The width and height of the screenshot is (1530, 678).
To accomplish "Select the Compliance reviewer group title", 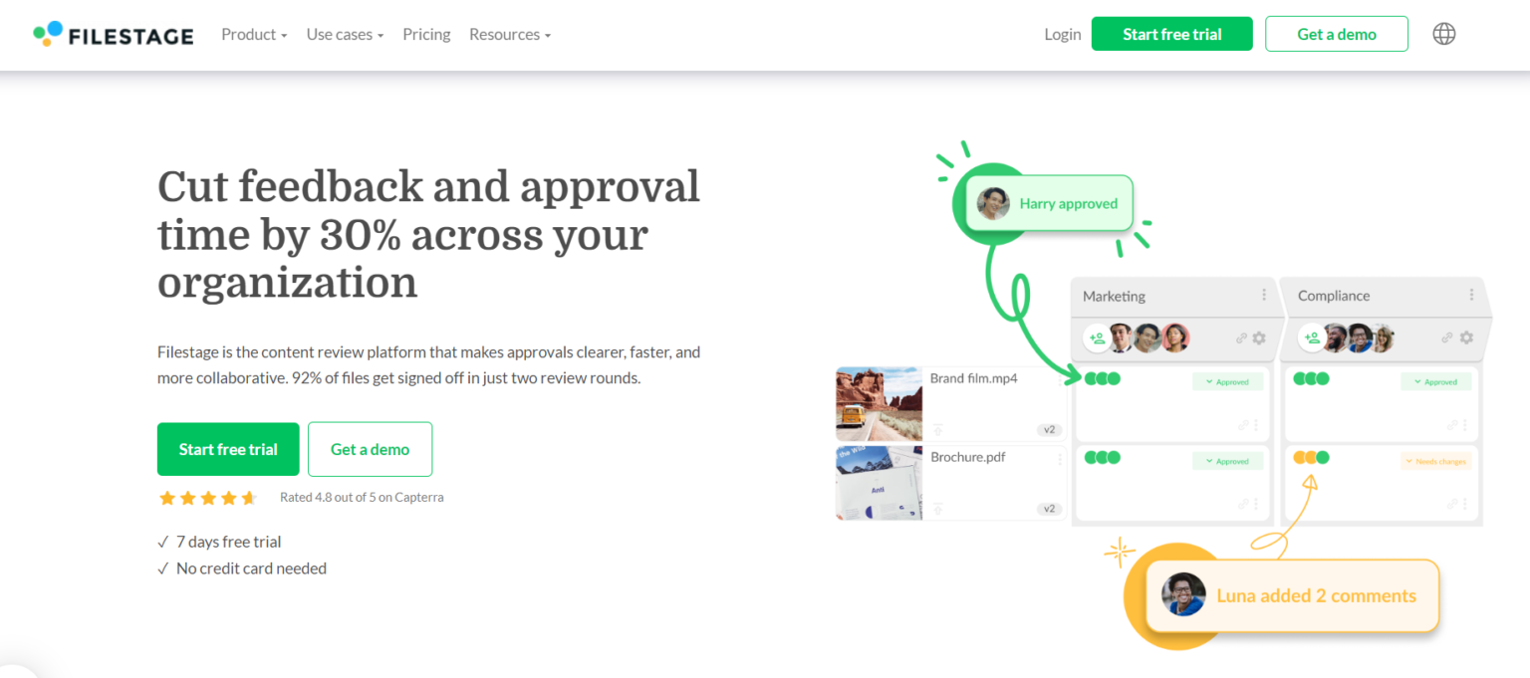I will coord(1334,296).
